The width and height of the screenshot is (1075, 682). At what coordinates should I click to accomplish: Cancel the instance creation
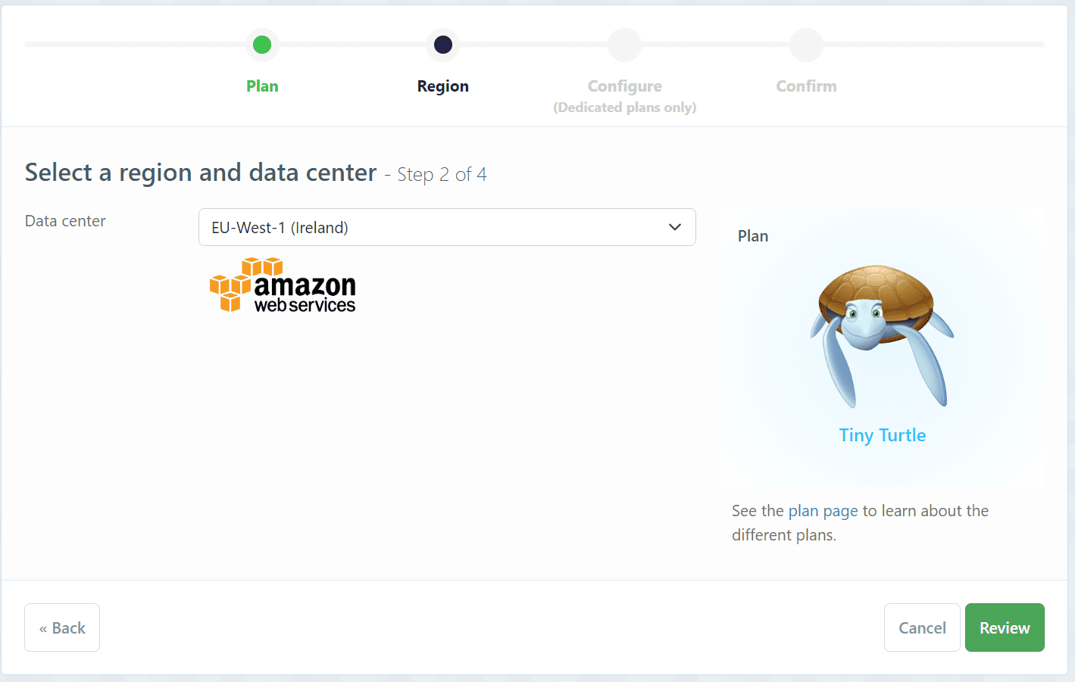click(x=922, y=628)
